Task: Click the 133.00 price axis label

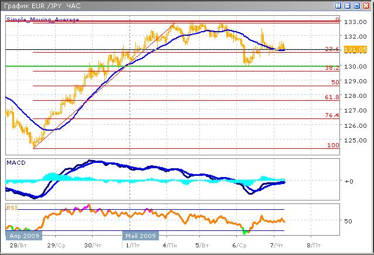Action: tap(353, 22)
